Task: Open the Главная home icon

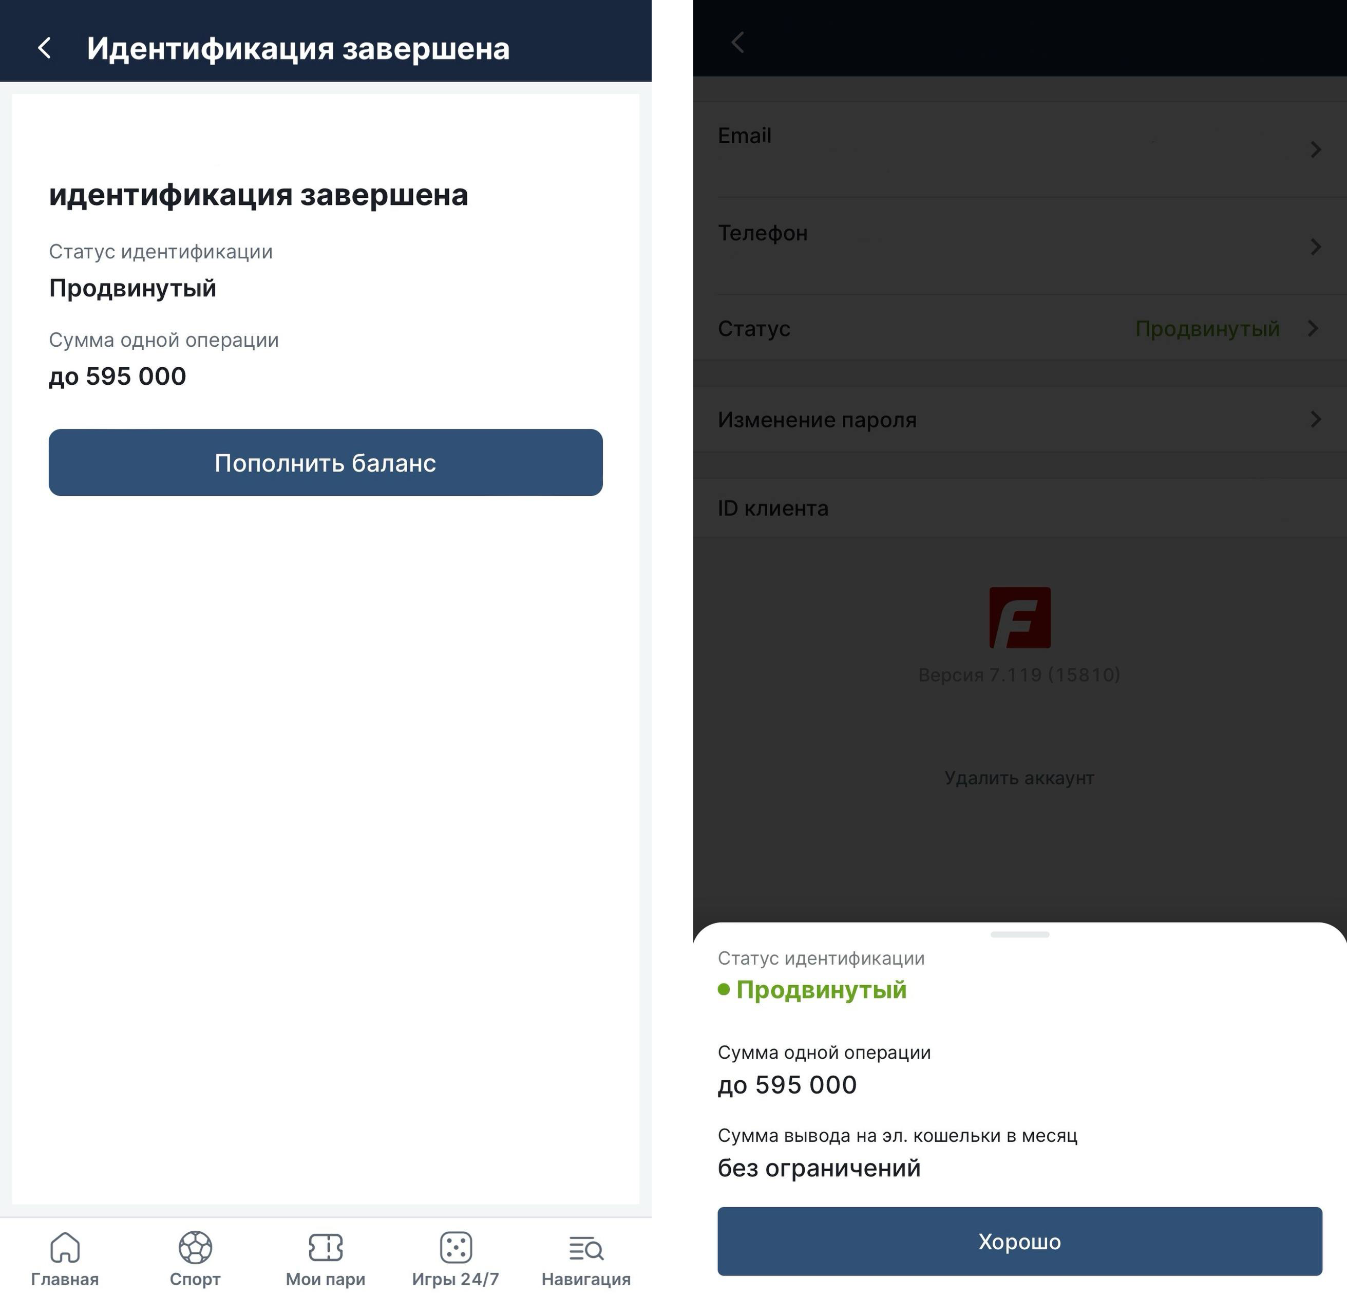Action: [65, 1247]
